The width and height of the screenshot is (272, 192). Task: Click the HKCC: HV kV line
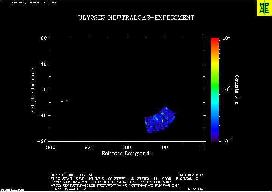(x=68, y=189)
